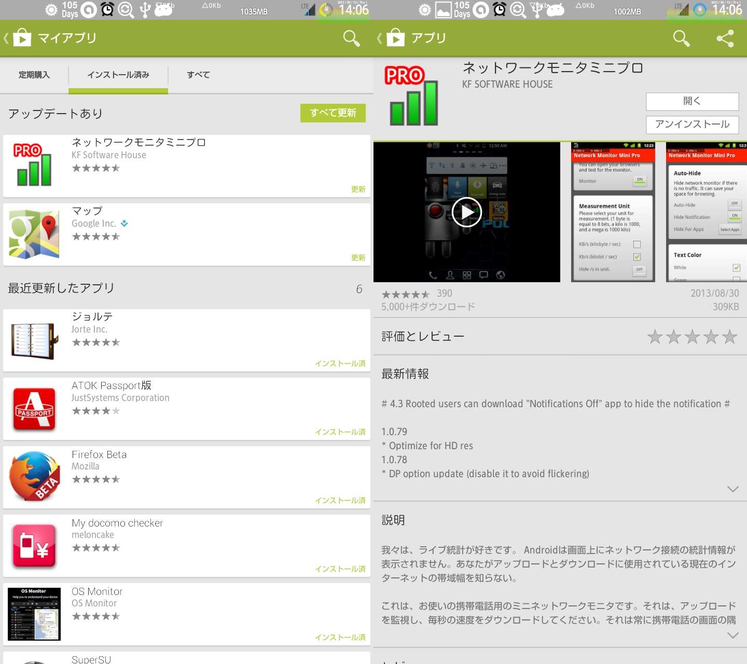Tap the JustSystems Corporation developer name

[120, 398]
